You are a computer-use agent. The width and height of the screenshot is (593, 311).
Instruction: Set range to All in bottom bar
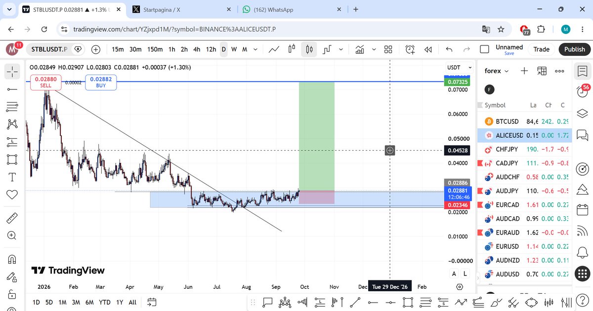(x=132, y=302)
